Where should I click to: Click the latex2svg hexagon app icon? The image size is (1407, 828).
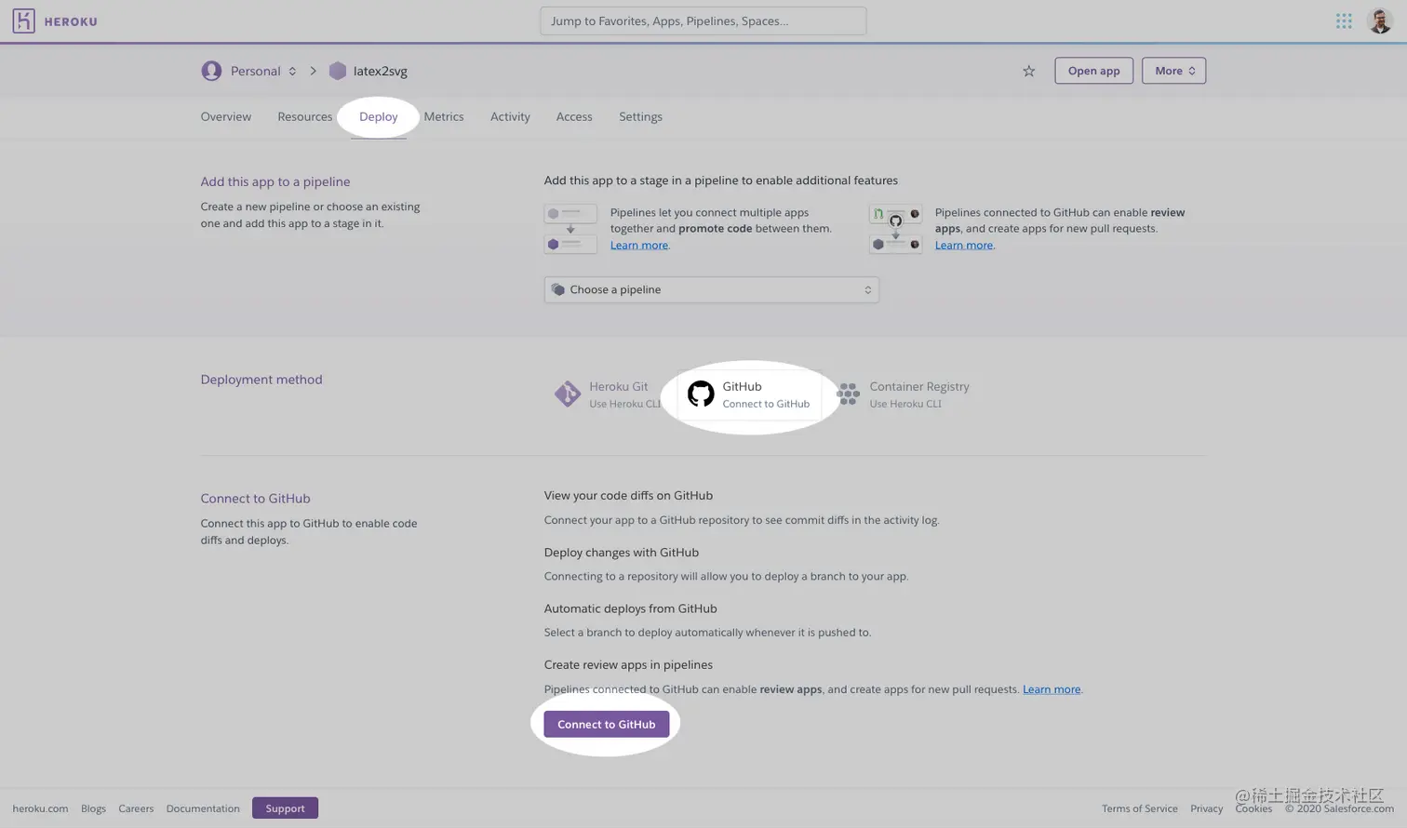tap(338, 71)
